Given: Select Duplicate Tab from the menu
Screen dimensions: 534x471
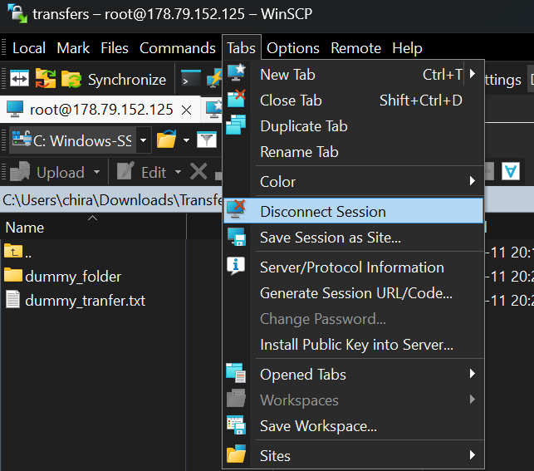Looking at the screenshot, I should tap(303, 126).
